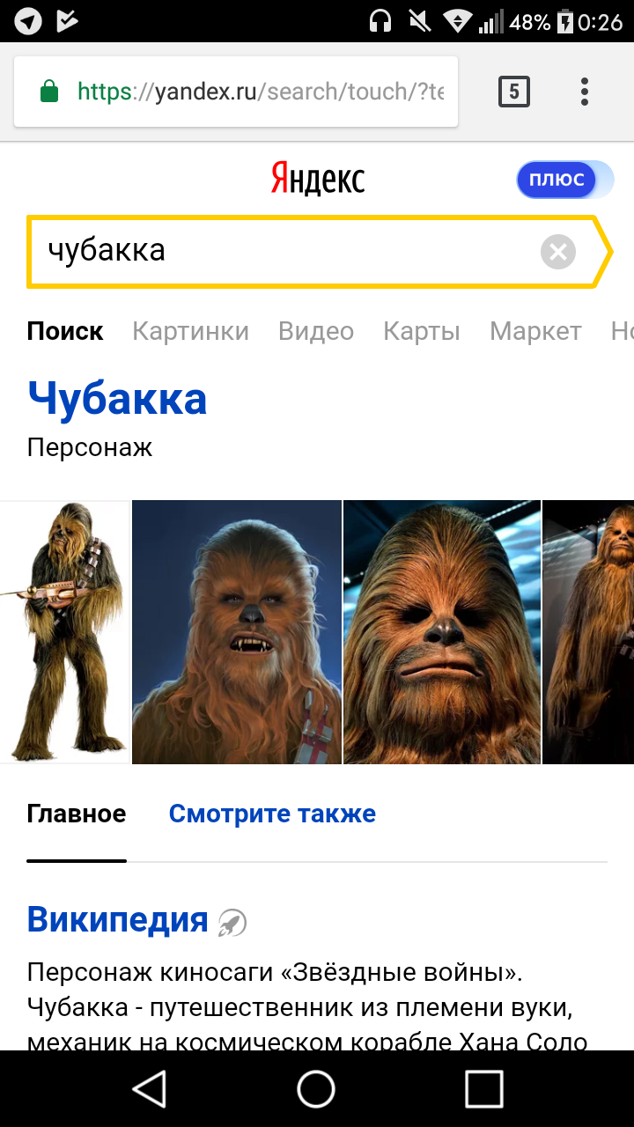634x1127 pixels.
Task: Tap the green padlock security icon
Action: (49, 92)
